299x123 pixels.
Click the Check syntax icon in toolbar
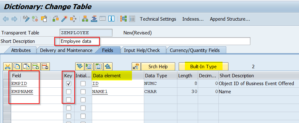(55, 19)
